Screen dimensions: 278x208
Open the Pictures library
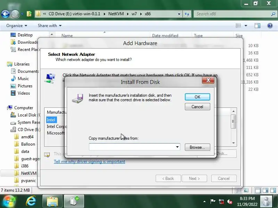(22, 86)
